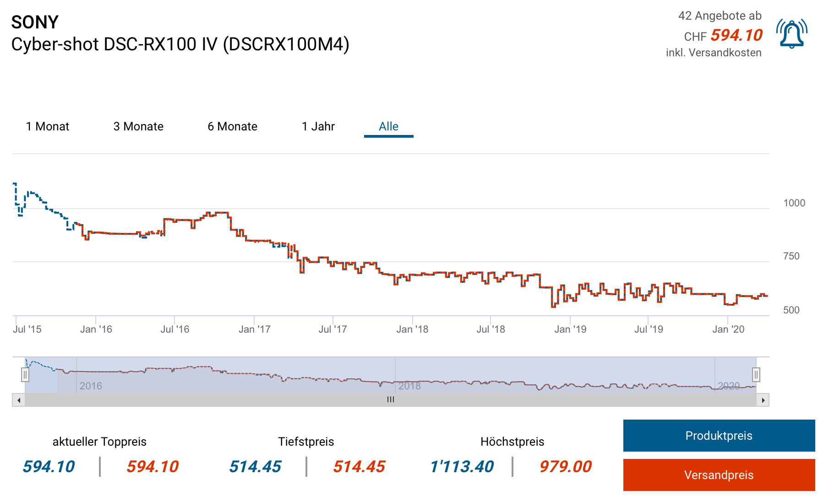
Task: Switch to the 3 Monate range
Action: (x=138, y=126)
